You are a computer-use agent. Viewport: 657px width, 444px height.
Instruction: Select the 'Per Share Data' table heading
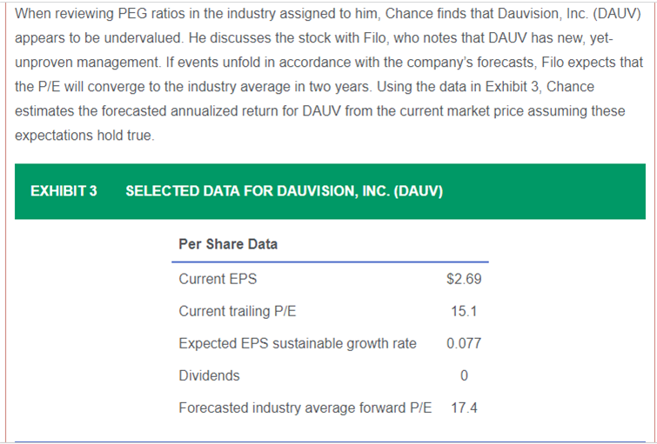(x=228, y=244)
